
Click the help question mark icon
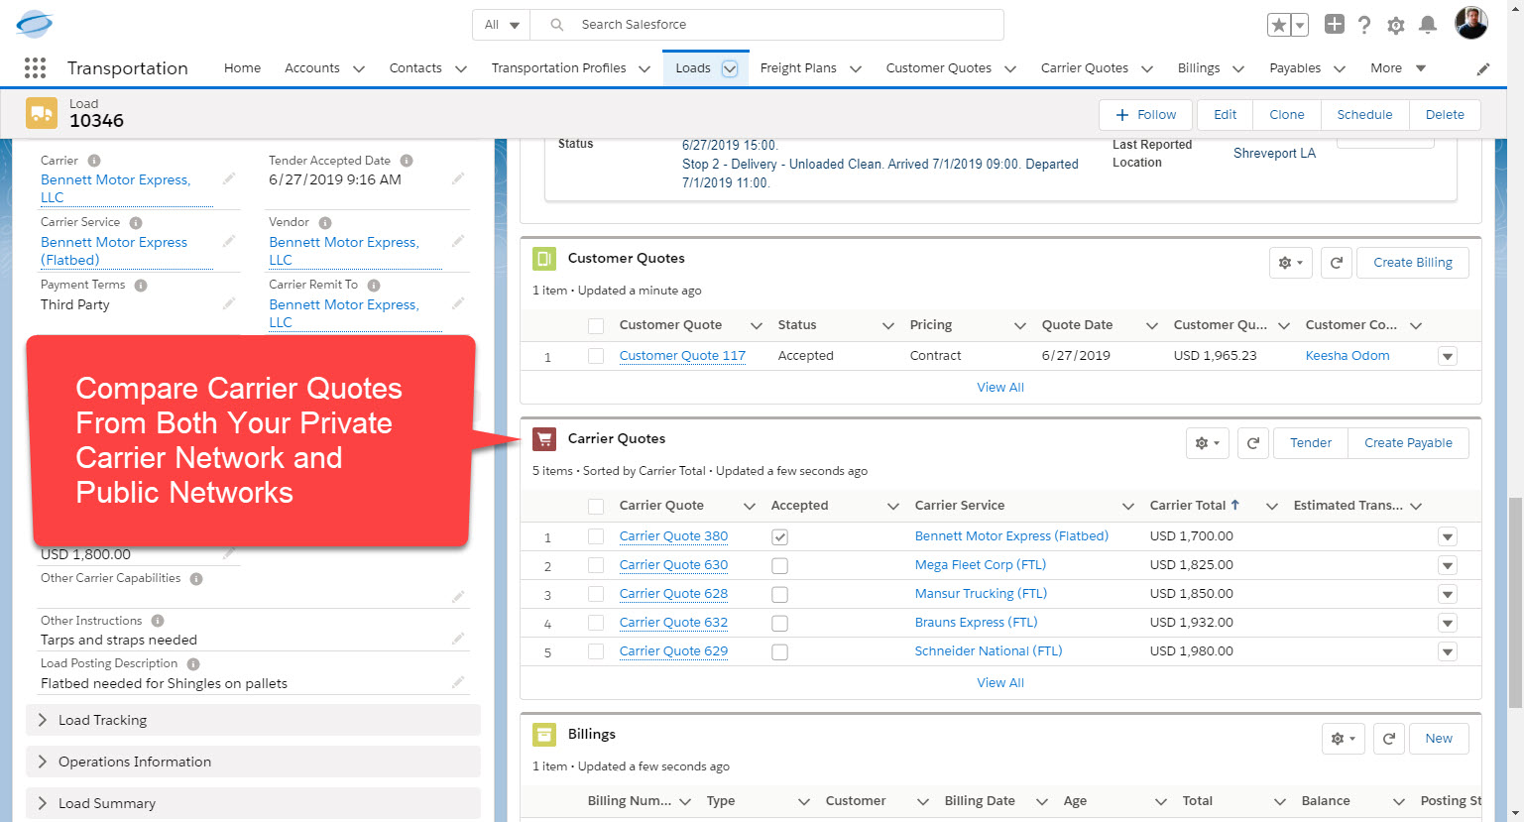(x=1364, y=24)
